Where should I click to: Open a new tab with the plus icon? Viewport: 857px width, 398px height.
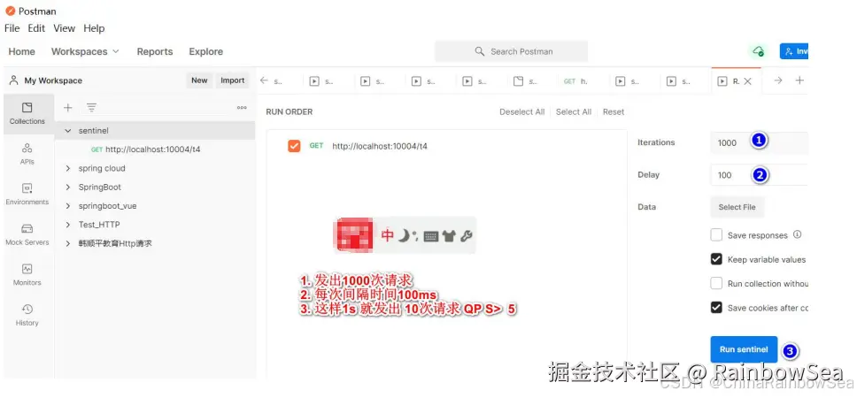[799, 80]
